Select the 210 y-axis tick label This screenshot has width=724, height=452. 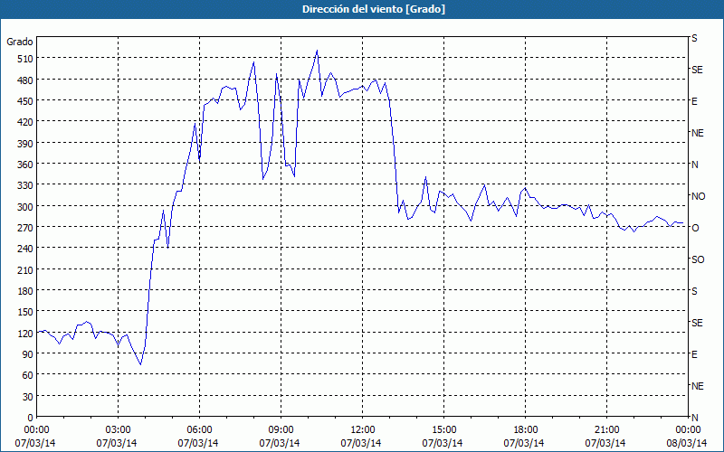25,270
